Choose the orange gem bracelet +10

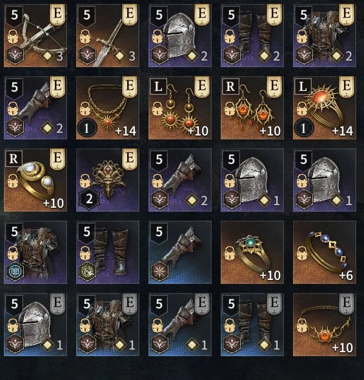325,325
